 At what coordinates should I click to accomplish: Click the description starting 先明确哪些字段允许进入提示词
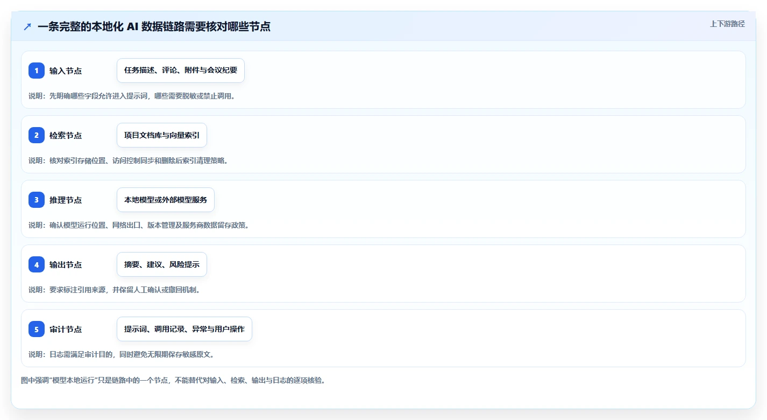(x=132, y=96)
